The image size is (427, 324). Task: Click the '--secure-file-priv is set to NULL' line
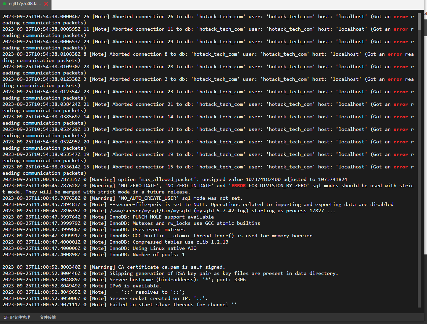[198, 204]
